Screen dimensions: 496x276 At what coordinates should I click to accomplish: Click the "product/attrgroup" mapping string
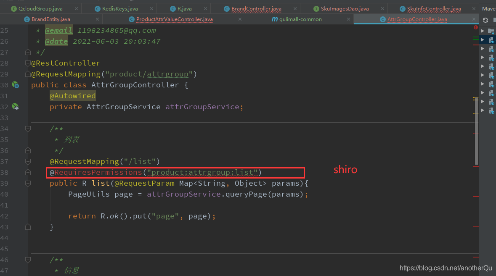pos(149,74)
